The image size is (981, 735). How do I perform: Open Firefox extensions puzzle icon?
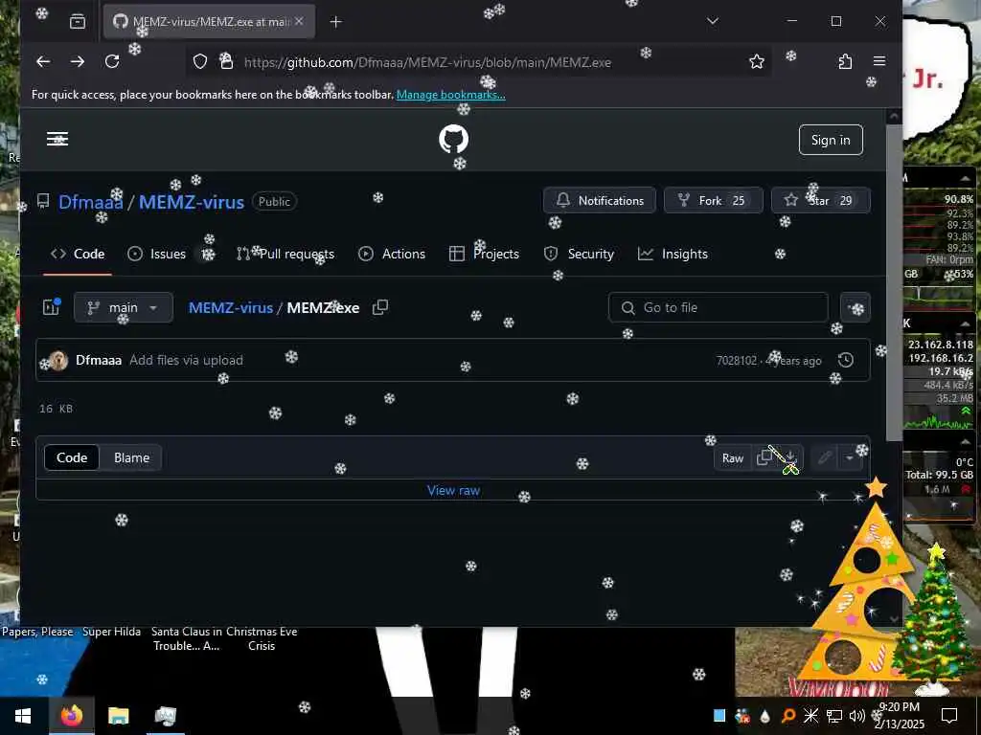click(x=845, y=61)
